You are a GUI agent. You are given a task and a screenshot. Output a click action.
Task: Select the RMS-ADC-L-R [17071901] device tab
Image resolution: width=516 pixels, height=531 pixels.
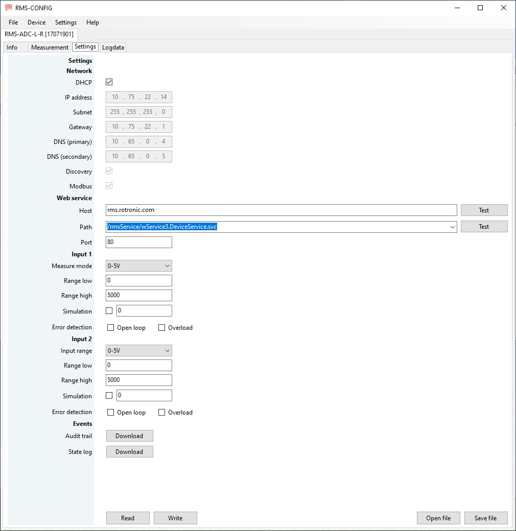[x=39, y=34]
